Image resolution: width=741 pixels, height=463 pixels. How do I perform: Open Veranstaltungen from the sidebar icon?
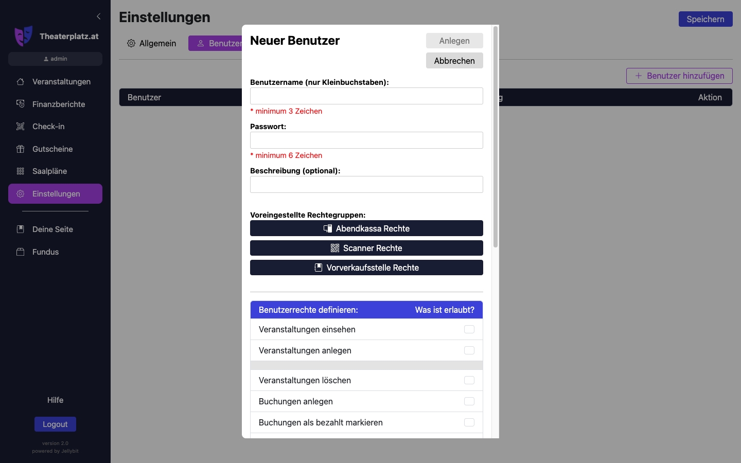pos(20,82)
